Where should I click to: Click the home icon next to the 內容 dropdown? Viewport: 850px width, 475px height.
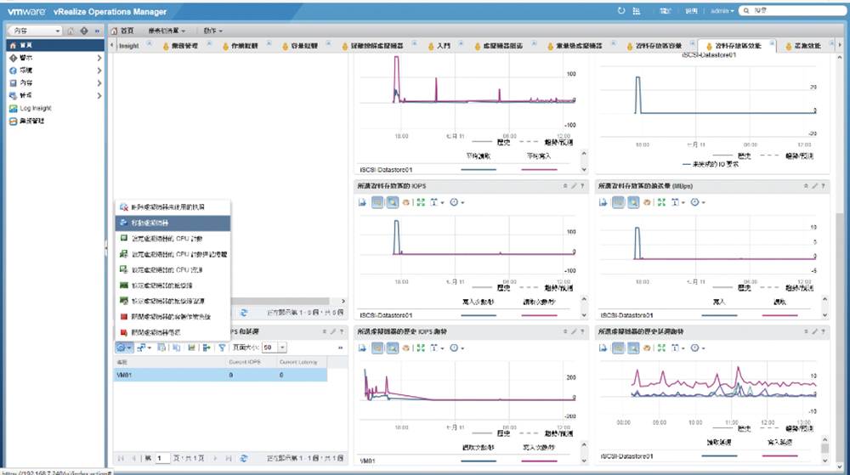click(71, 31)
